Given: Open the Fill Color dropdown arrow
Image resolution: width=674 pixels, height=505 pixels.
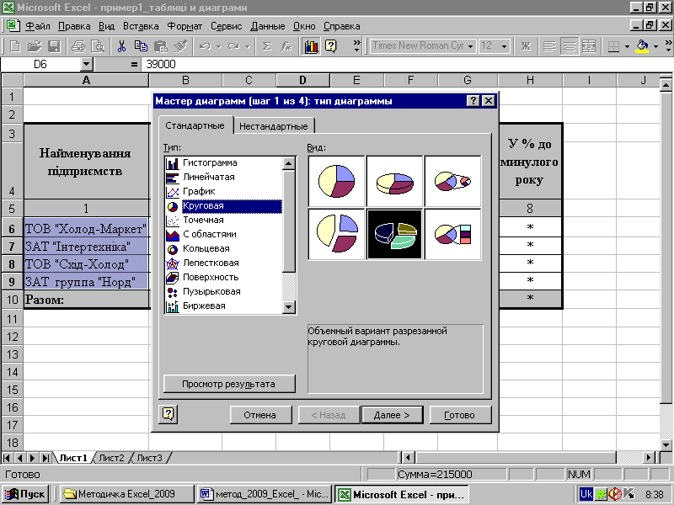Looking at the screenshot, I should [x=655, y=46].
